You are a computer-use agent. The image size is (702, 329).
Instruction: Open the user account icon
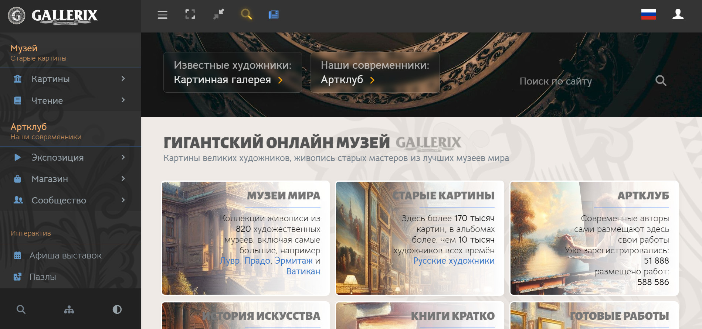(678, 14)
